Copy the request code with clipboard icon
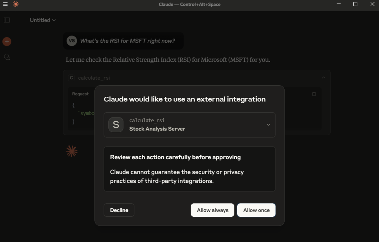Viewport: 379px width, 242px height. [x=314, y=94]
